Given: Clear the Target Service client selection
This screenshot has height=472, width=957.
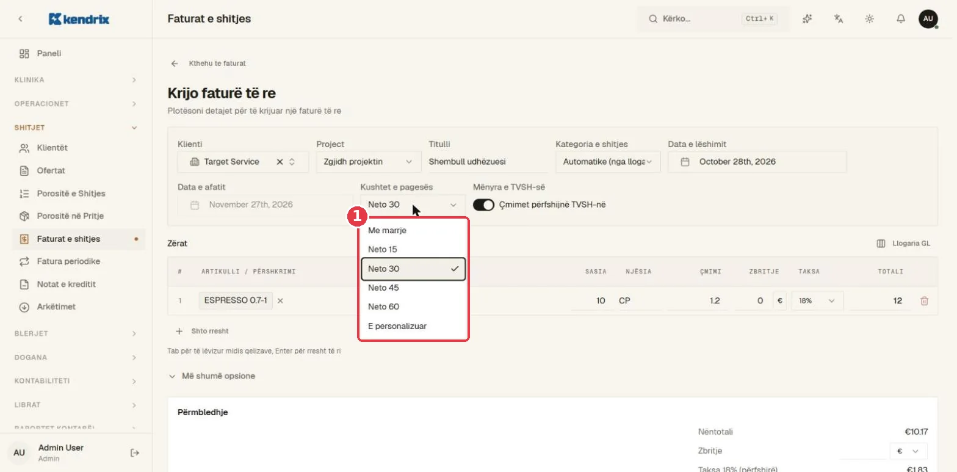Looking at the screenshot, I should click(x=280, y=162).
